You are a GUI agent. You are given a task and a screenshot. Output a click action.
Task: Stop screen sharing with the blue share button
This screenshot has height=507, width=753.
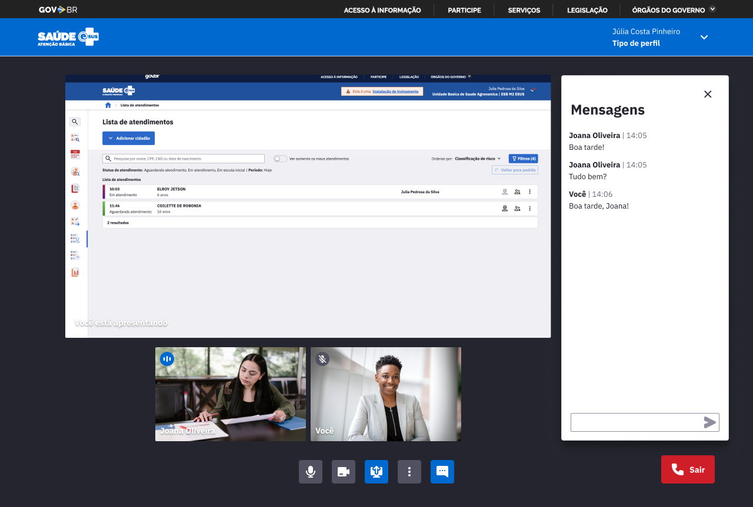(376, 472)
